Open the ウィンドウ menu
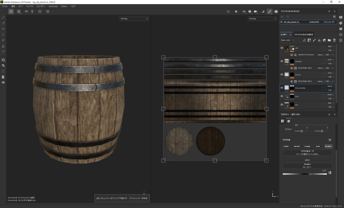The width and height of the screenshot is (344, 208). [30, 6]
